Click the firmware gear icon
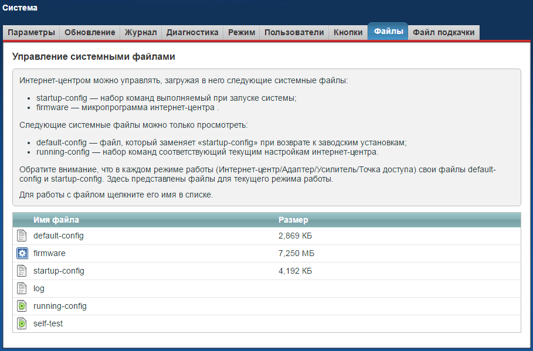The width and height of the screenshot is (533, 351). (22, 253)
